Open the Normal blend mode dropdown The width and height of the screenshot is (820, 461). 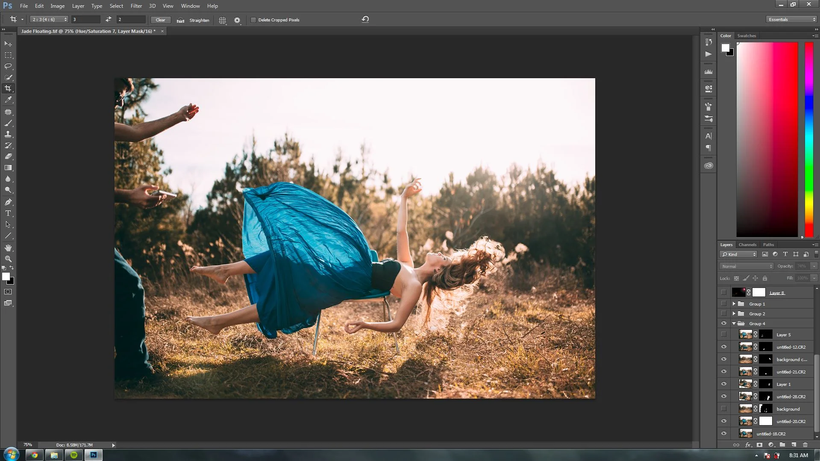tap(746, 266)
